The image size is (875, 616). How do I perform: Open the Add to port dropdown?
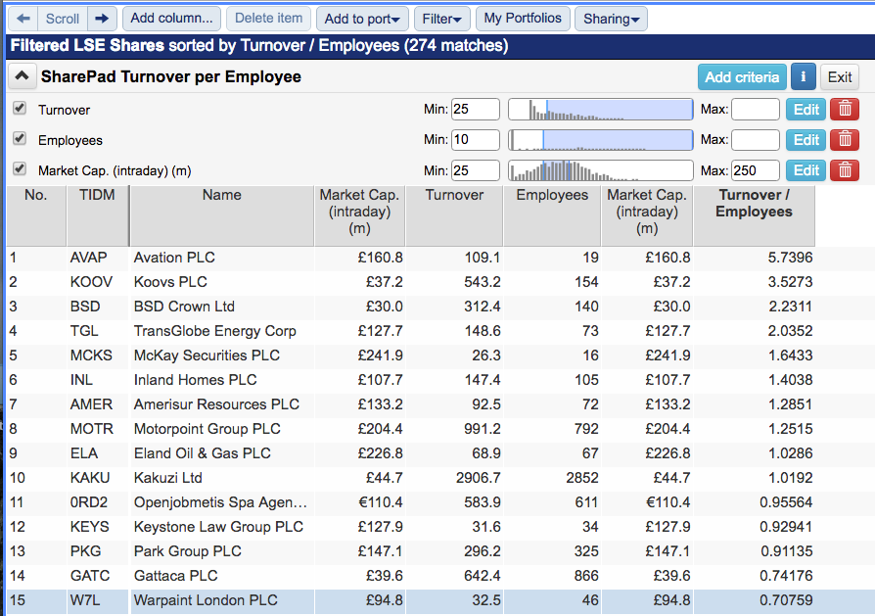click(x=362, y=19)
